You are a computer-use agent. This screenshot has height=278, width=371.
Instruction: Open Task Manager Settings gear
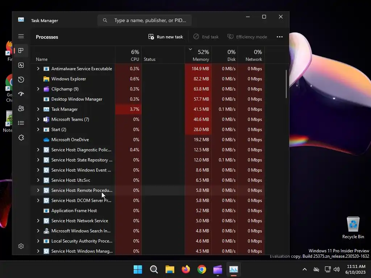tap(21, 246)
